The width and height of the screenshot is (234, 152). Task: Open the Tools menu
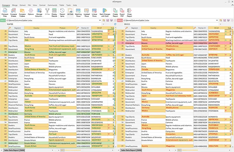(x=68, y=5)
